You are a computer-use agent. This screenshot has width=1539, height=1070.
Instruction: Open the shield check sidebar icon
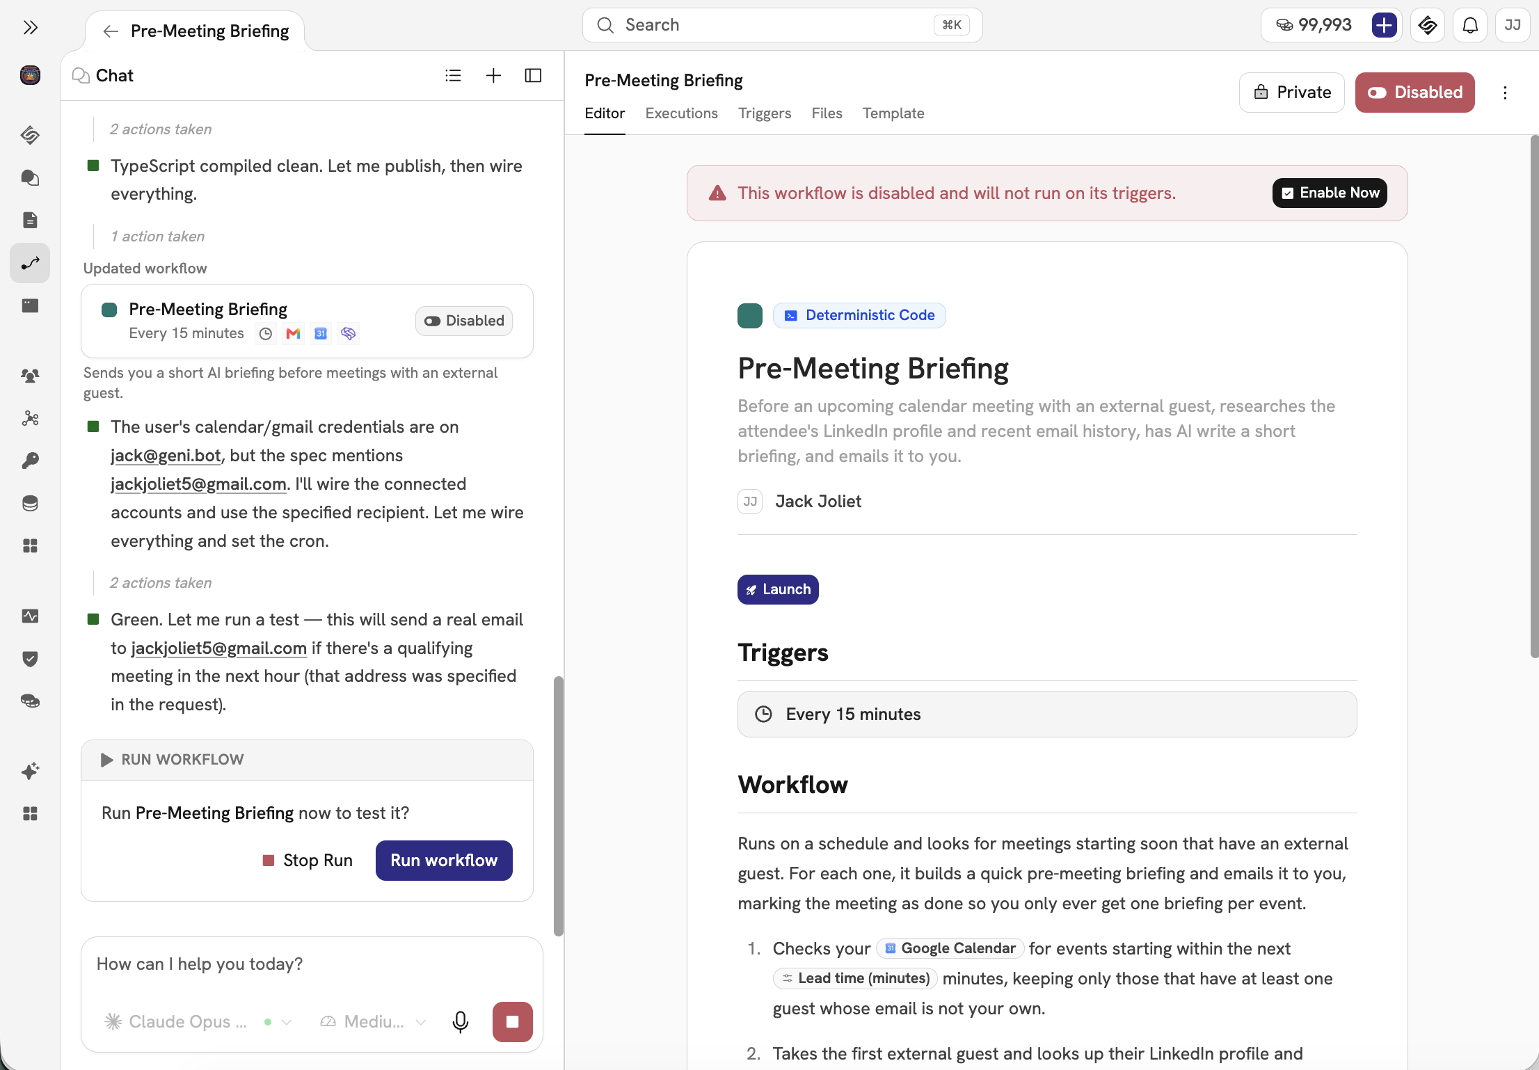click(30, 658)
